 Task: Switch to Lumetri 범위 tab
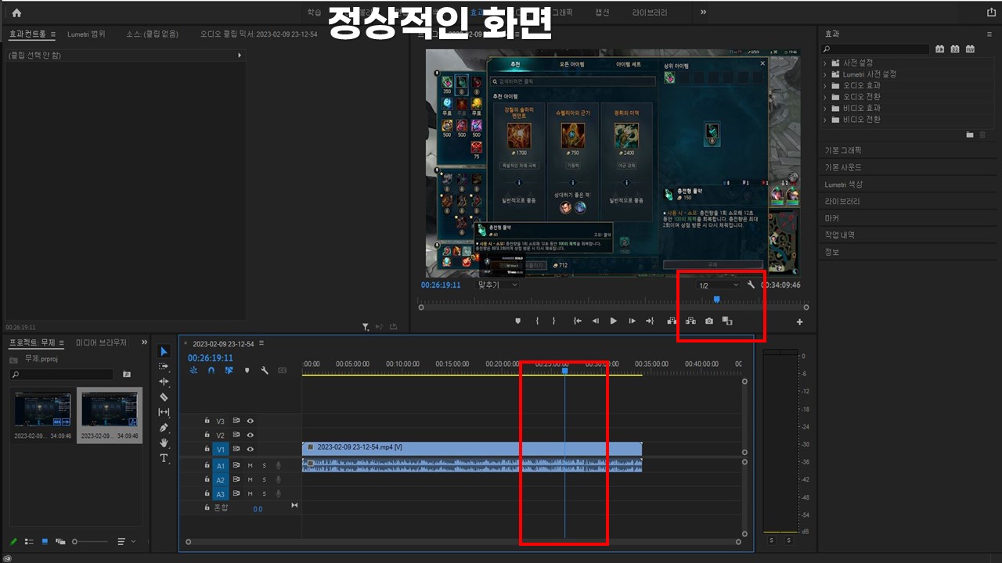[x=86, y=34]
